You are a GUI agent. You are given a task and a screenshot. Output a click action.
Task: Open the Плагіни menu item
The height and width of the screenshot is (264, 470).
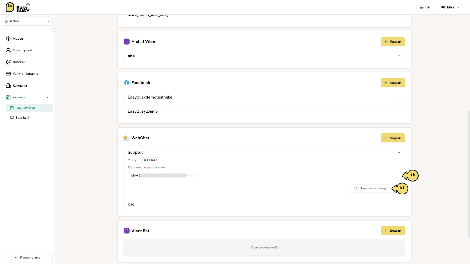(x=27, y=62)
